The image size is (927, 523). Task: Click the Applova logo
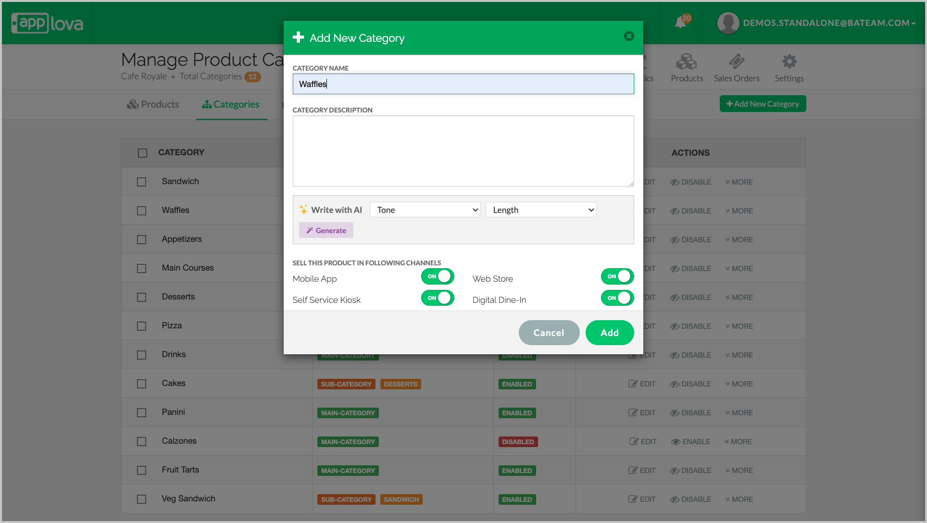click(47, 23)
